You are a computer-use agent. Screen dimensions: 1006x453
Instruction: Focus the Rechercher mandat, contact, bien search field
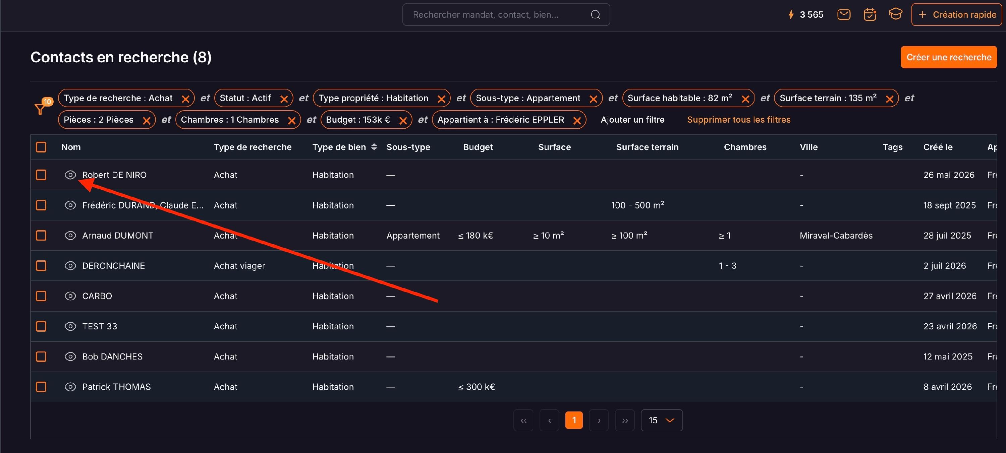(x=506, y=15)
